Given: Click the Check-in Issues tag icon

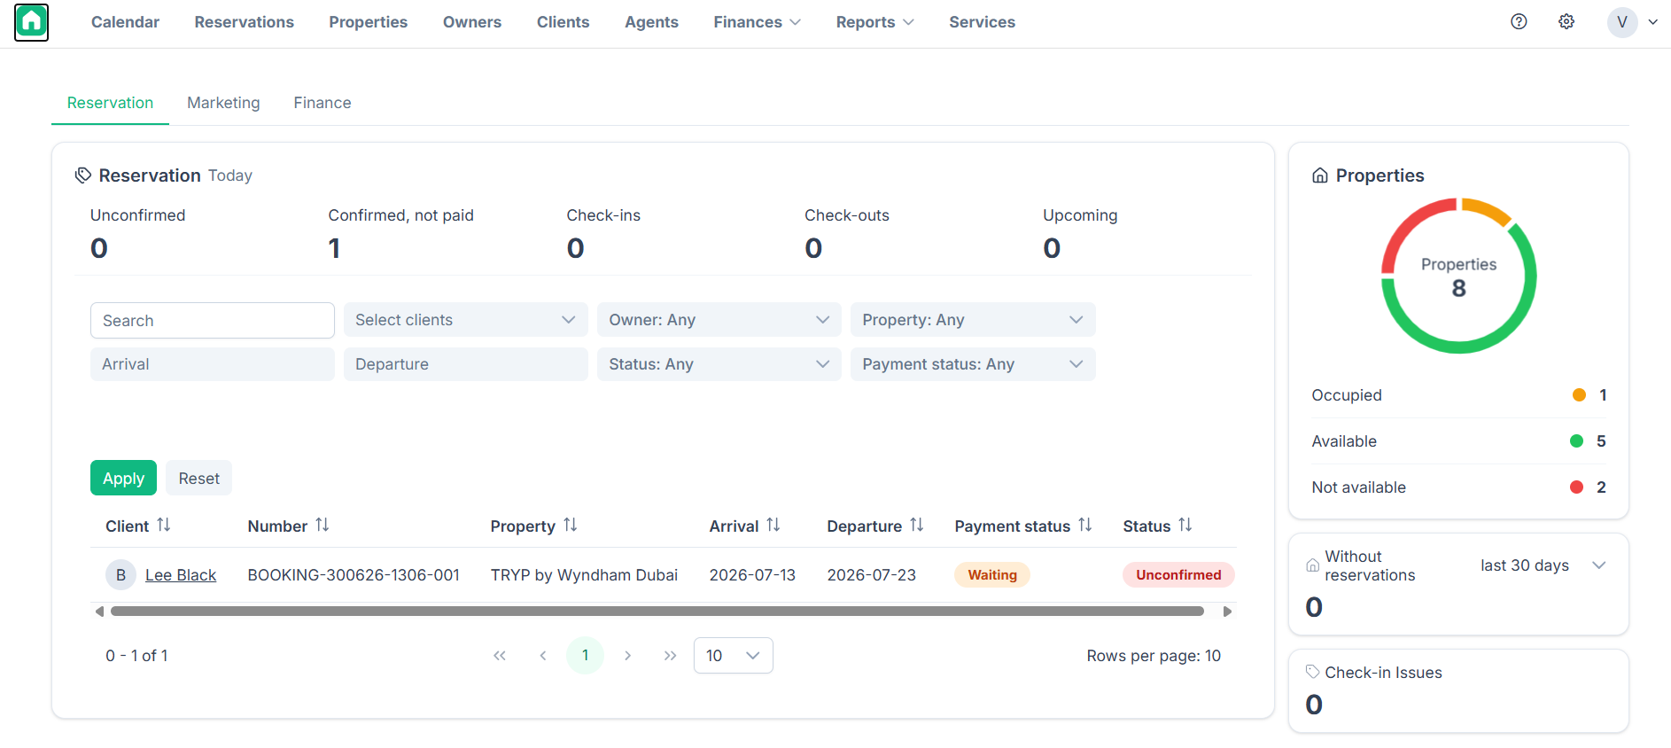Looking at the screenshot, I should click(x=1313, y=673).
